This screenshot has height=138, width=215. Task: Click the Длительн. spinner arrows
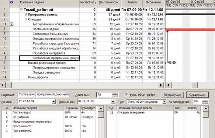click(115, 95)
